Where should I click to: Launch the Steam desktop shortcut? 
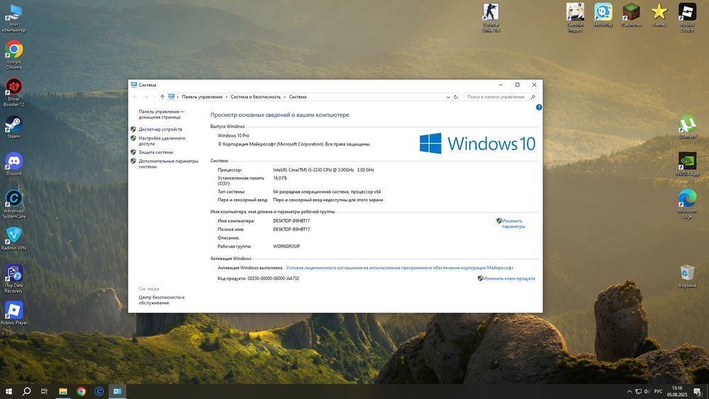point(13,127)
